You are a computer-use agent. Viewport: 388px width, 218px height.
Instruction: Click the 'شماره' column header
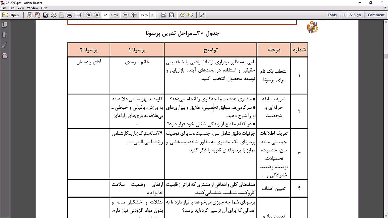pos(299,50)
